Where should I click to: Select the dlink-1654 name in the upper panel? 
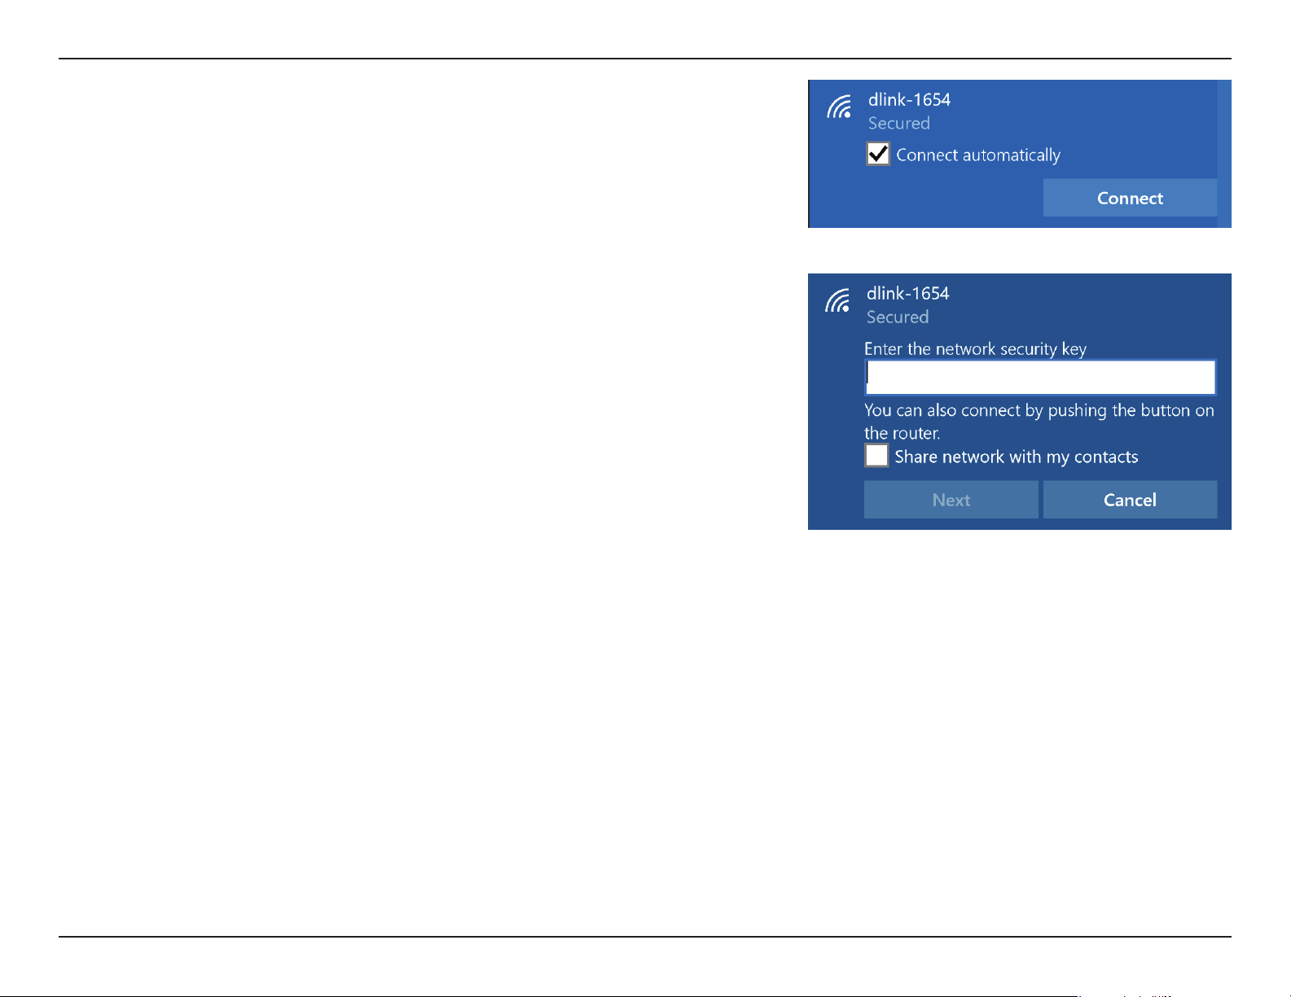point(909,99)
